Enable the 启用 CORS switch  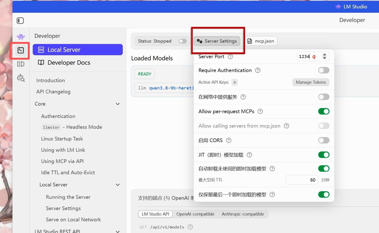(x=324, y=140)
